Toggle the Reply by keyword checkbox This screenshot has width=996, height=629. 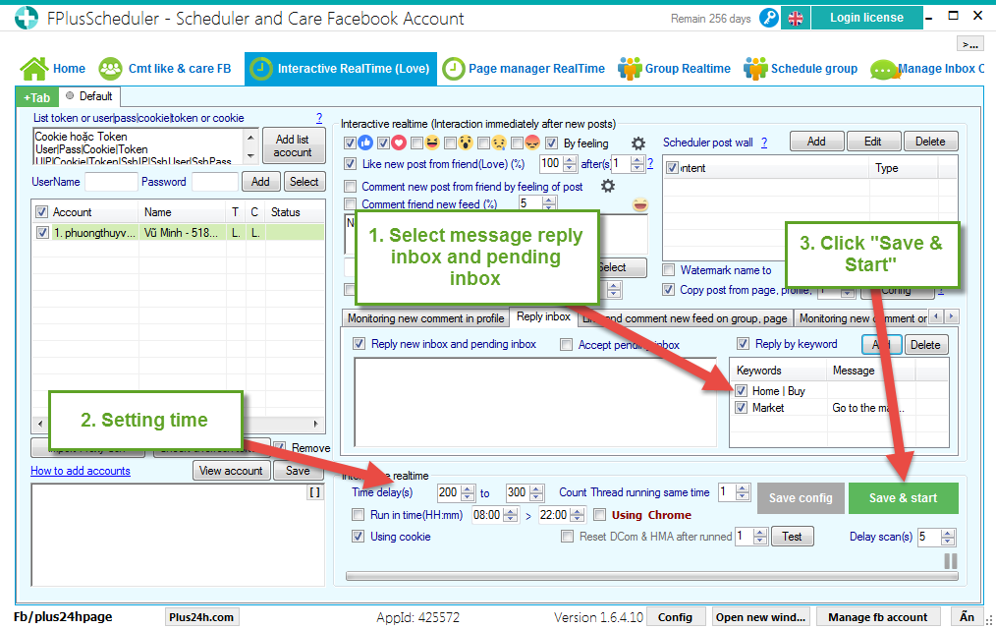(743, 344)
